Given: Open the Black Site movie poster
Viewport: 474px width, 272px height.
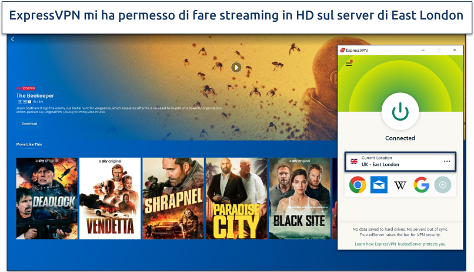Looking at the screenshot, I should (x=299, y=198).
